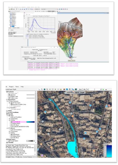Select the arrow pointer tool in HEC-HMS toolbar

pos(17,9)
